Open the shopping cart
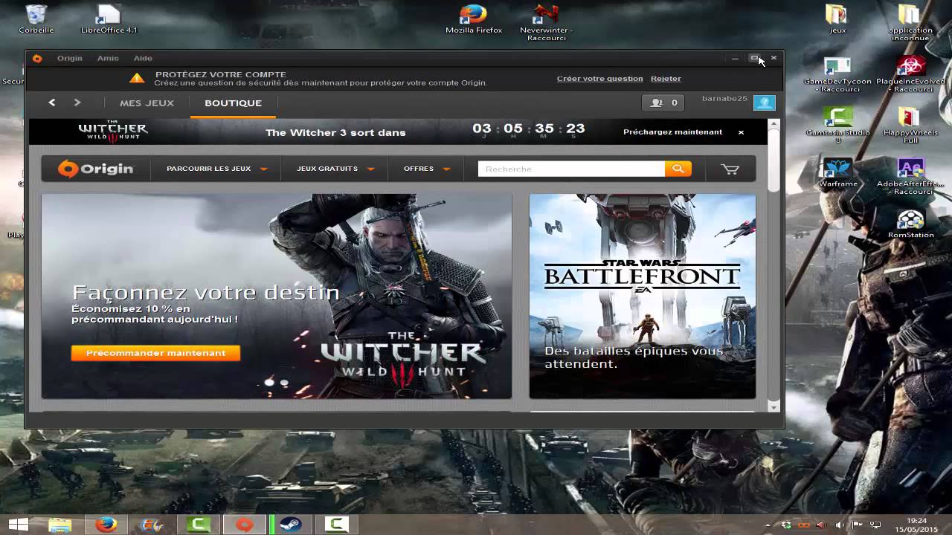This screenshot has width=952, height=535. 730,169
